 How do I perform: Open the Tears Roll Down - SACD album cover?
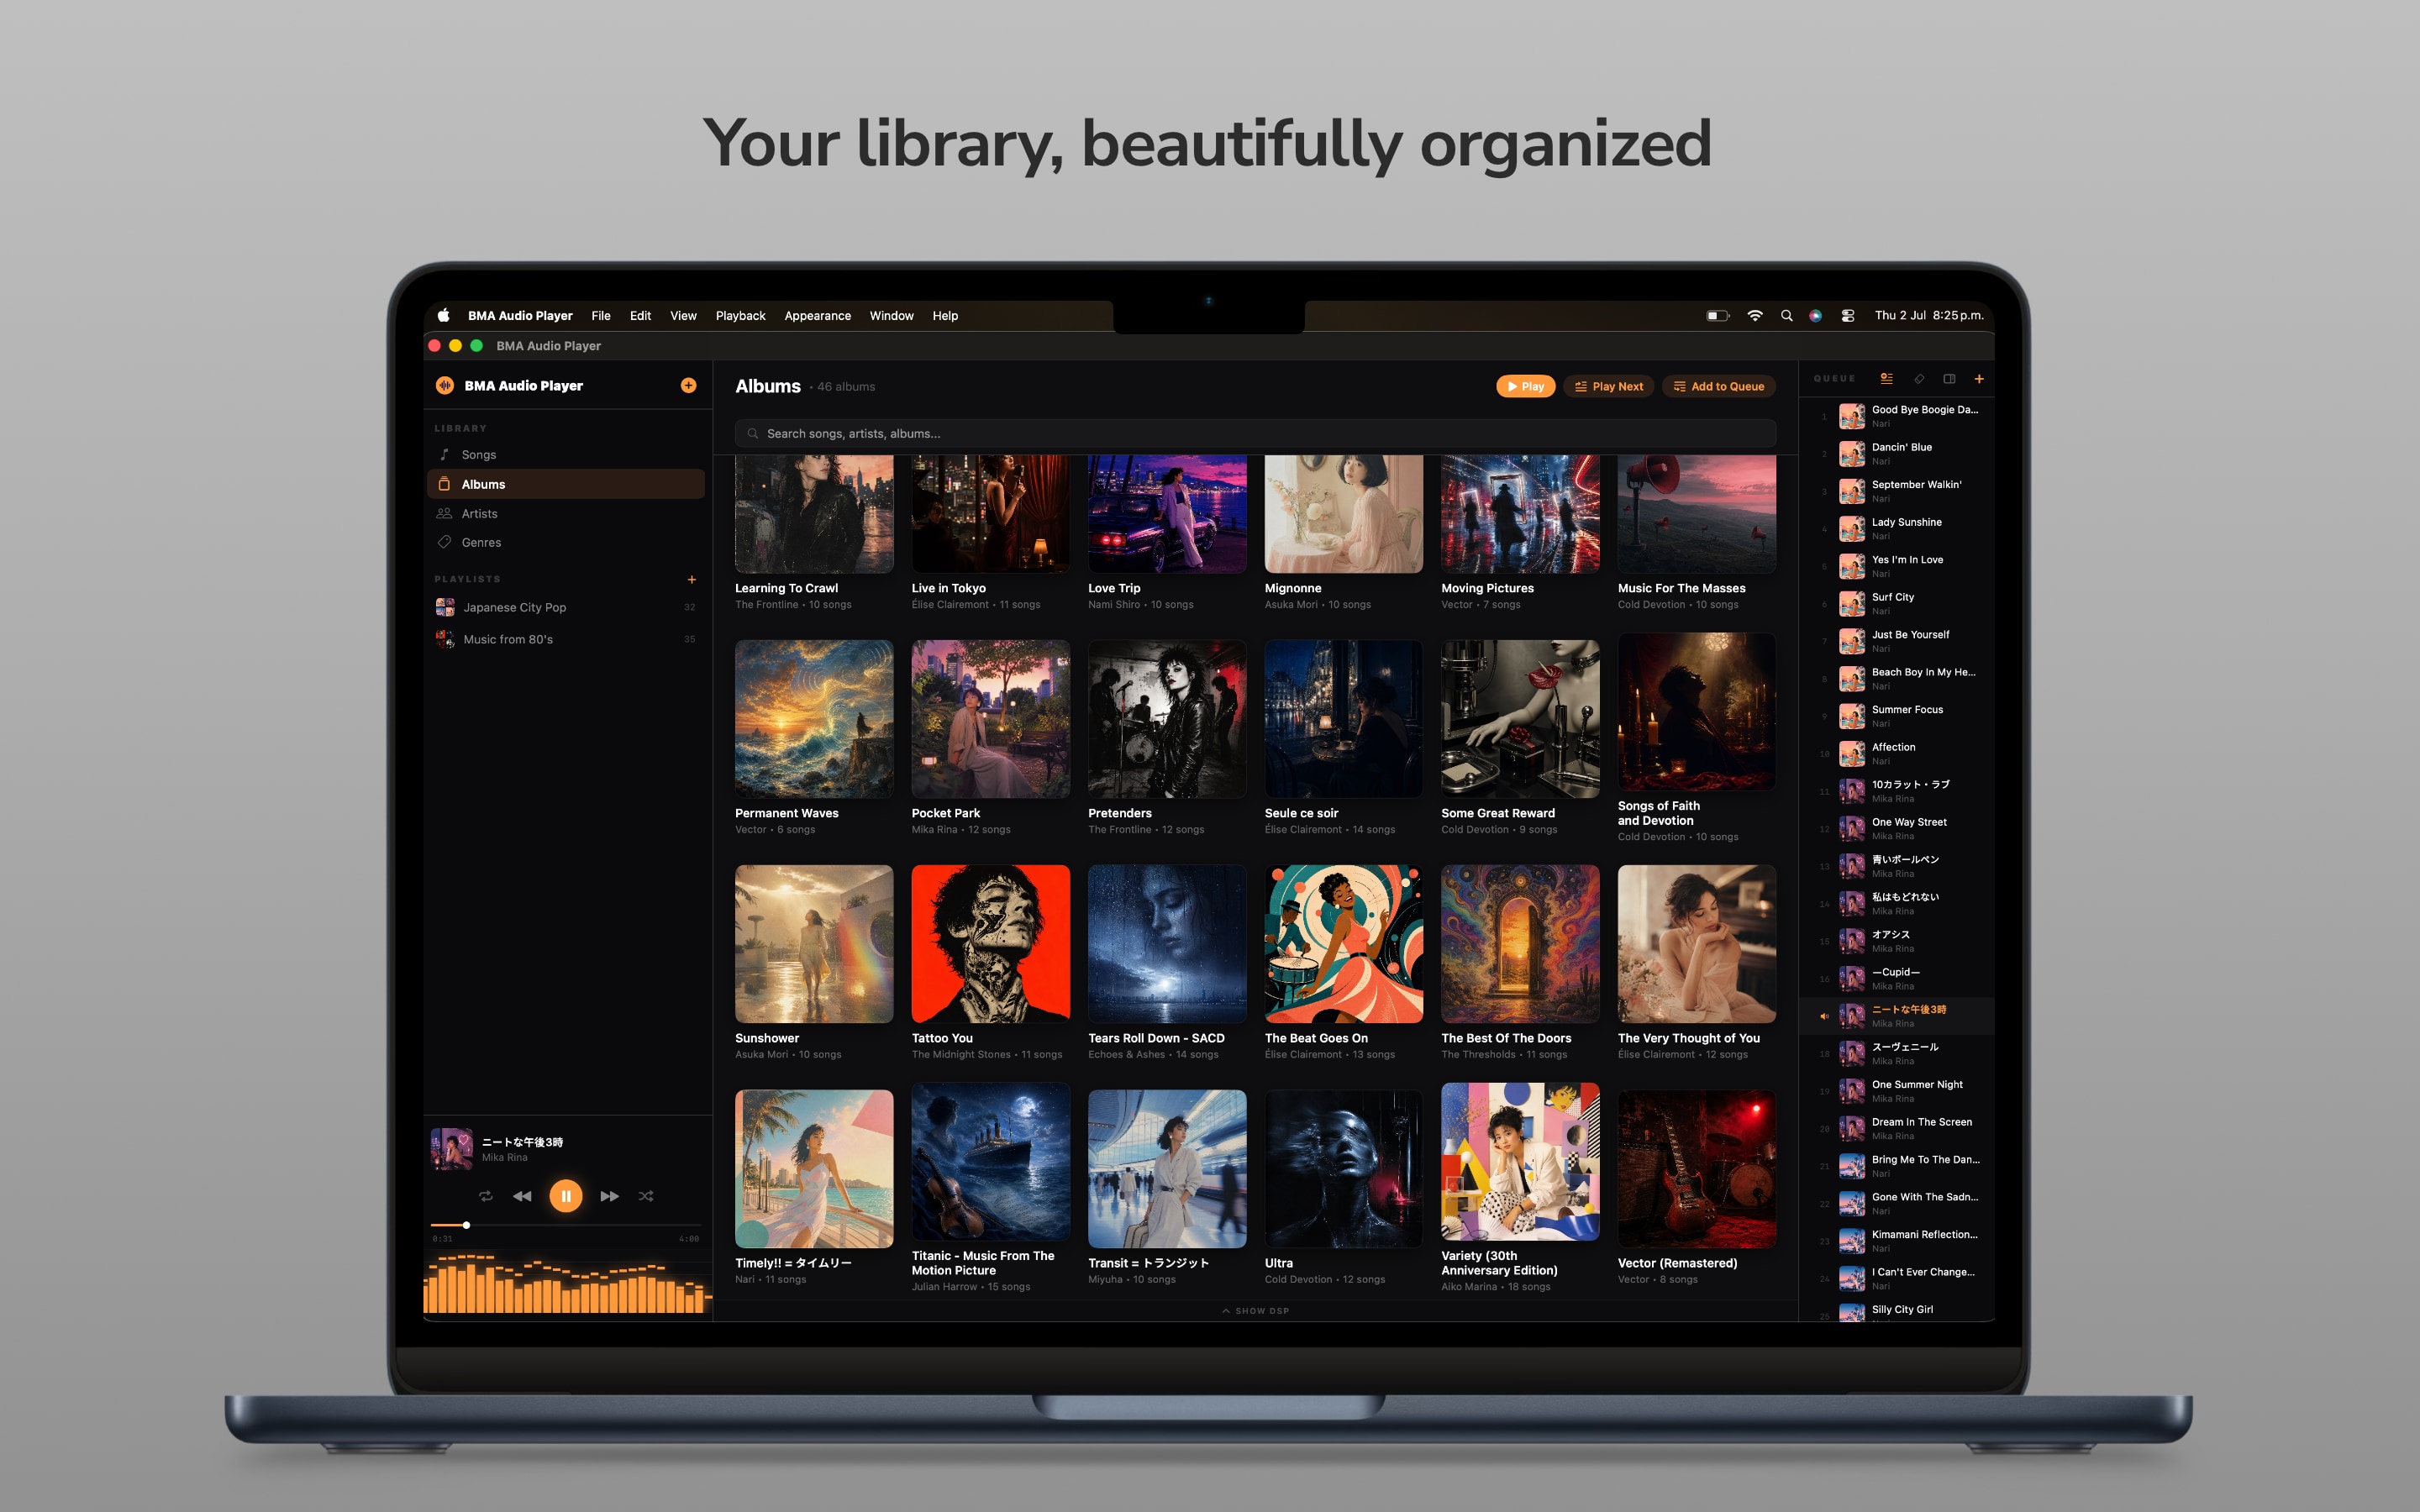click(x=1167, y=944)
